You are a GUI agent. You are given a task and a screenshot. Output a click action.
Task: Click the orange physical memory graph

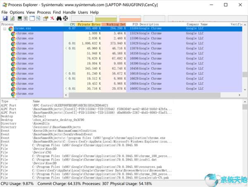[x=130, y=19]
